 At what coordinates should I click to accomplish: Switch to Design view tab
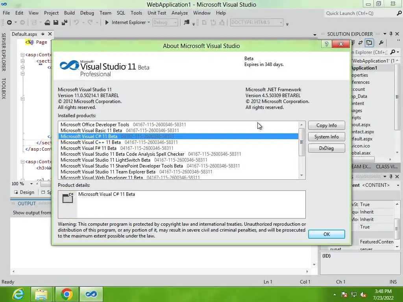tap(24, 192)
